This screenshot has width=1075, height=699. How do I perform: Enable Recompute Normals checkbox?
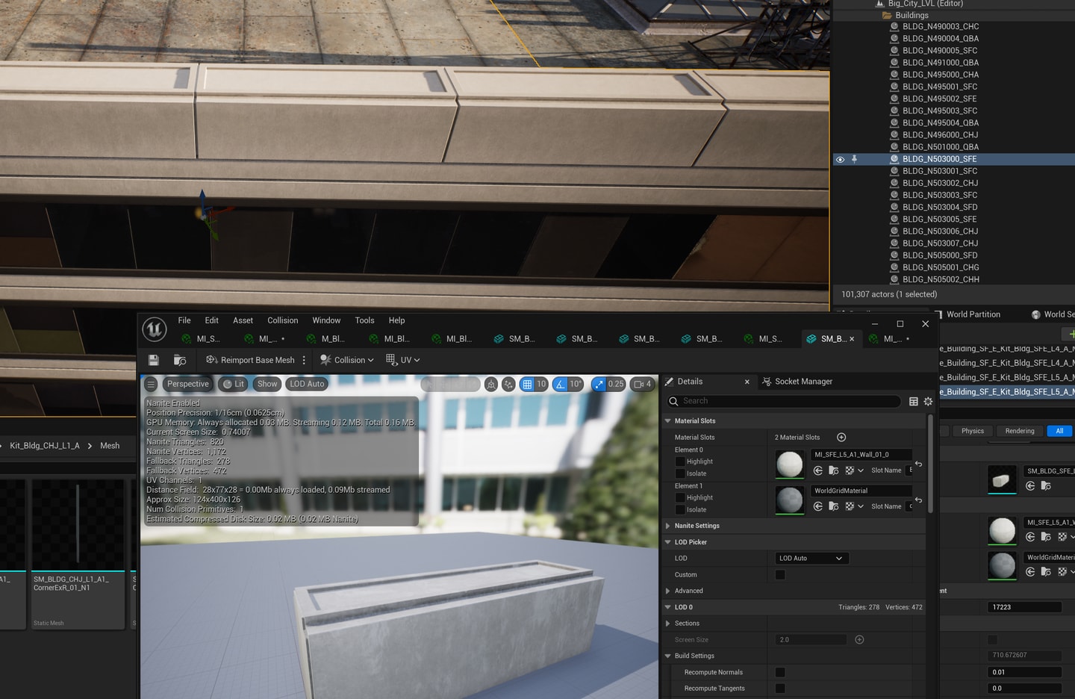point(780,672)
